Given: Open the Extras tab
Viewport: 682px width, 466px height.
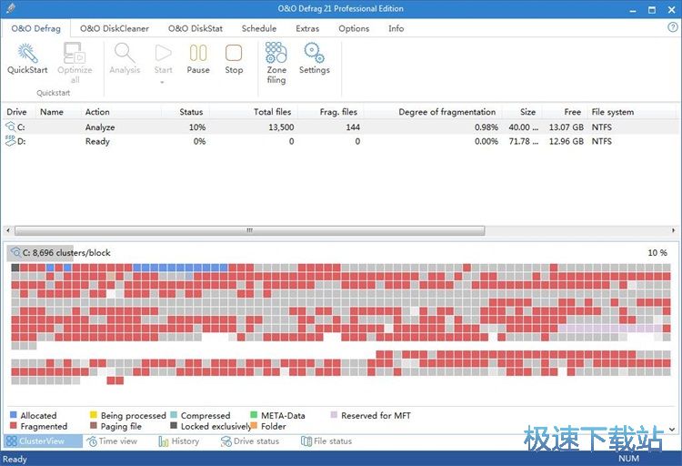Looking at the screenshot, I should [307, 28].
